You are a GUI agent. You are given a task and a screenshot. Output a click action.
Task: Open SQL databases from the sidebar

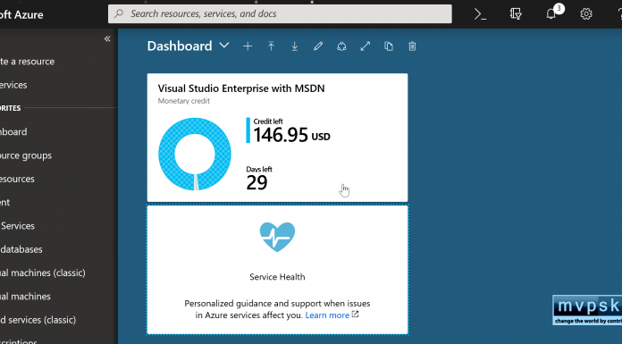coord(21,249)
